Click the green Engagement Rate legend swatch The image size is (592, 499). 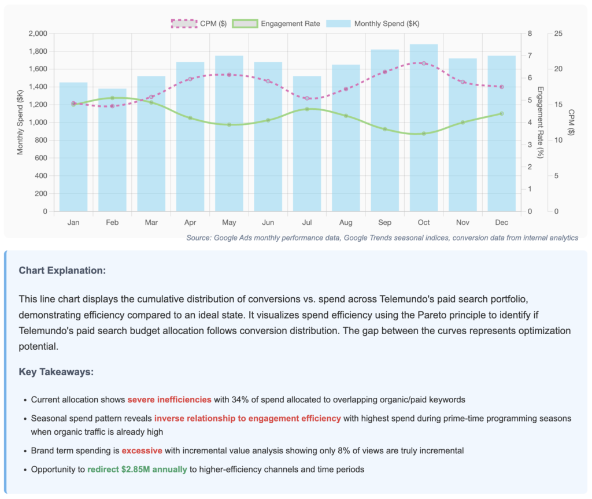coord(244,24)
